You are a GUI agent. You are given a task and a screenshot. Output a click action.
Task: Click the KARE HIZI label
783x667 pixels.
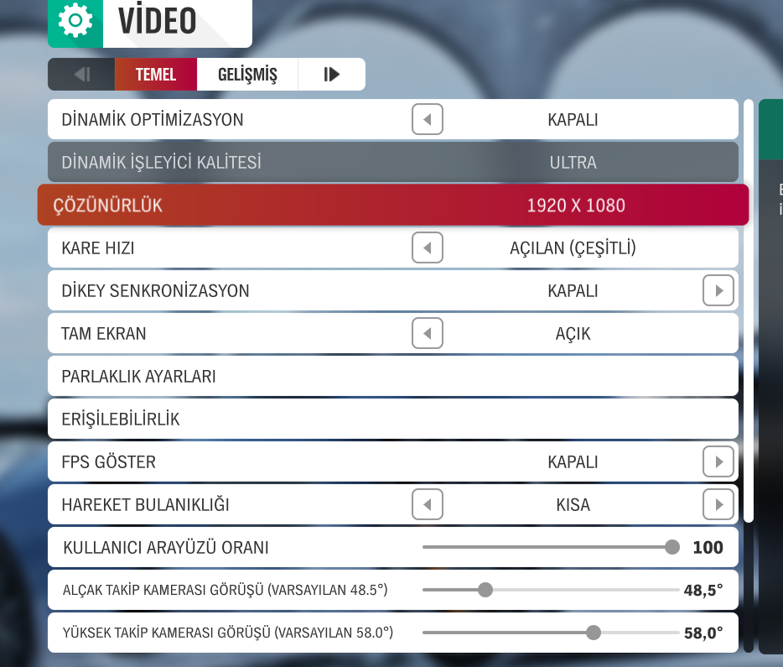coord(98,248)
